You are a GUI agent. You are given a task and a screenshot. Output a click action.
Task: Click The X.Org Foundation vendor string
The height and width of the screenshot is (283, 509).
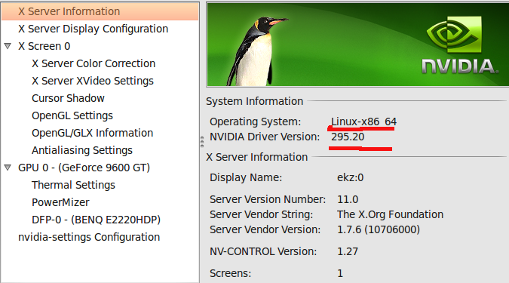(390, 214)
